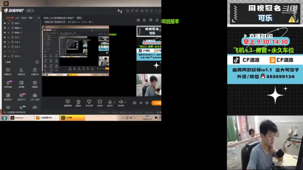
Task: Click the 修改 title edit button
Action: [x=79, y=18]
